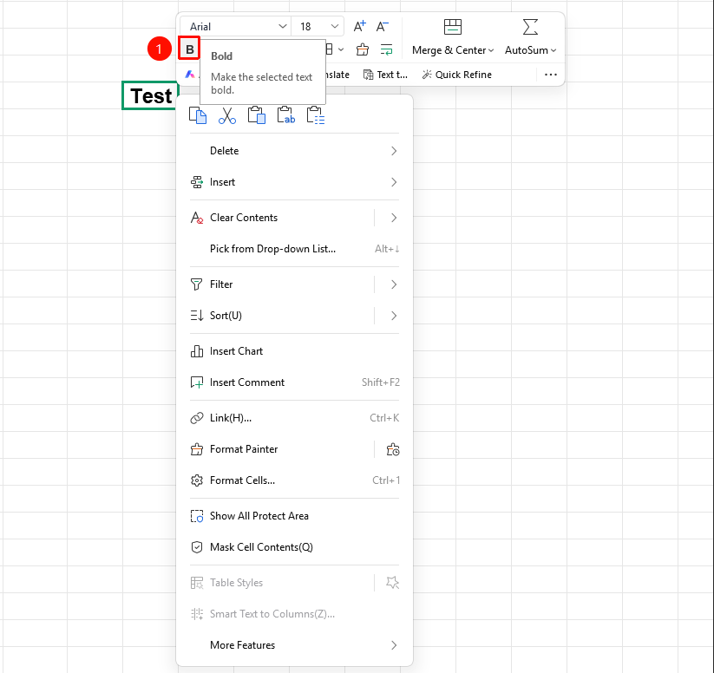This screenshot has height=673, width=714.
Task: Expand the Sort(U) submenu arrow
Action: click(394, 316)
